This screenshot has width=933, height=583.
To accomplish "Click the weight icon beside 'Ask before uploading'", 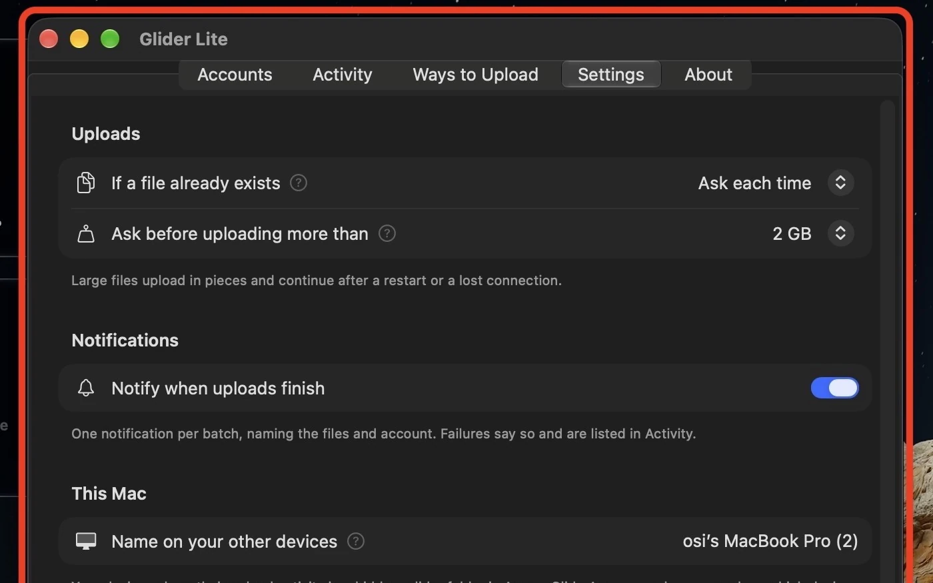I will pos(86,234).
